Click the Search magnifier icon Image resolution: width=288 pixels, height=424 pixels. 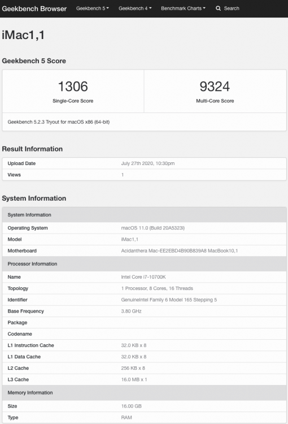[218, 8]
